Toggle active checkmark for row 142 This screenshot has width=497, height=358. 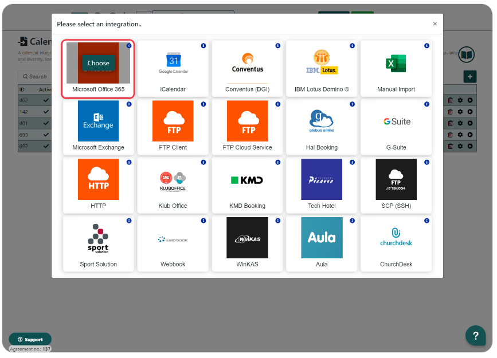pos(46,112)
